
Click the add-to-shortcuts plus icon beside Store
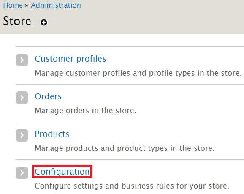44,22
